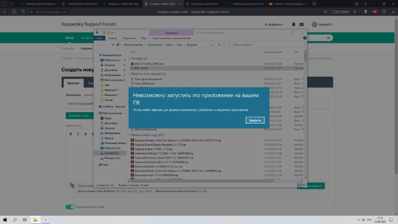
Task: Open ABP extension icon in browser
Action: (x=375, y=12)
